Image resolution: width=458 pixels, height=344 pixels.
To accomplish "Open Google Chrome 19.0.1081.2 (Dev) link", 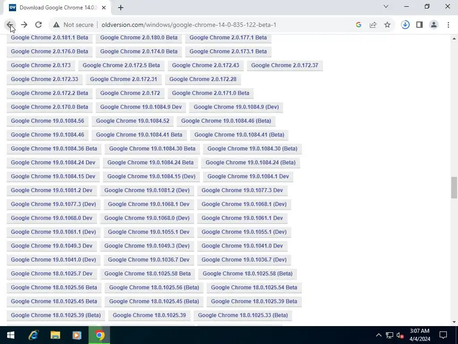I will [147, 190].
